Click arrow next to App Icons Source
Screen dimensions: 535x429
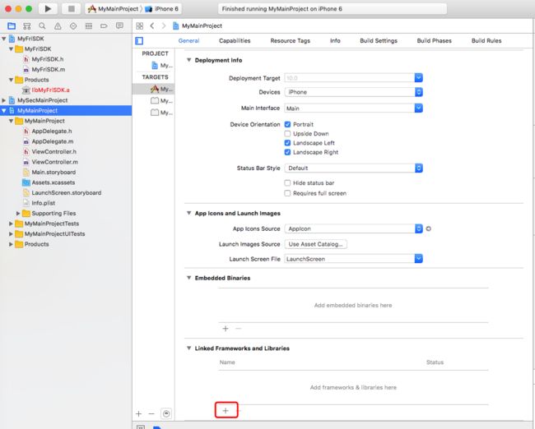429,229
